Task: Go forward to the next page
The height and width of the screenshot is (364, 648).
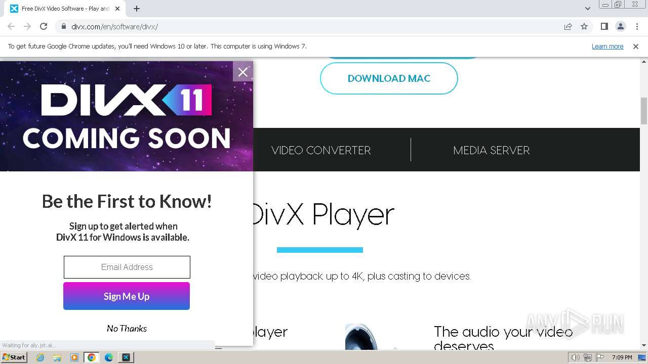Action: [27, 27]
